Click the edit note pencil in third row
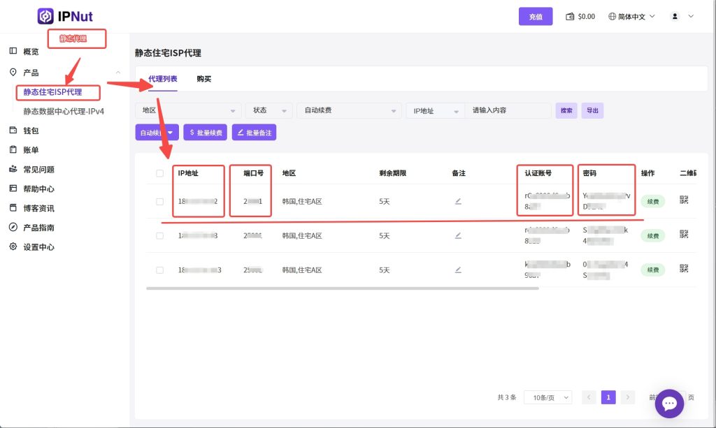Viewport: 716px width, 428px height. pyautogui.click(x=458, y=270)
